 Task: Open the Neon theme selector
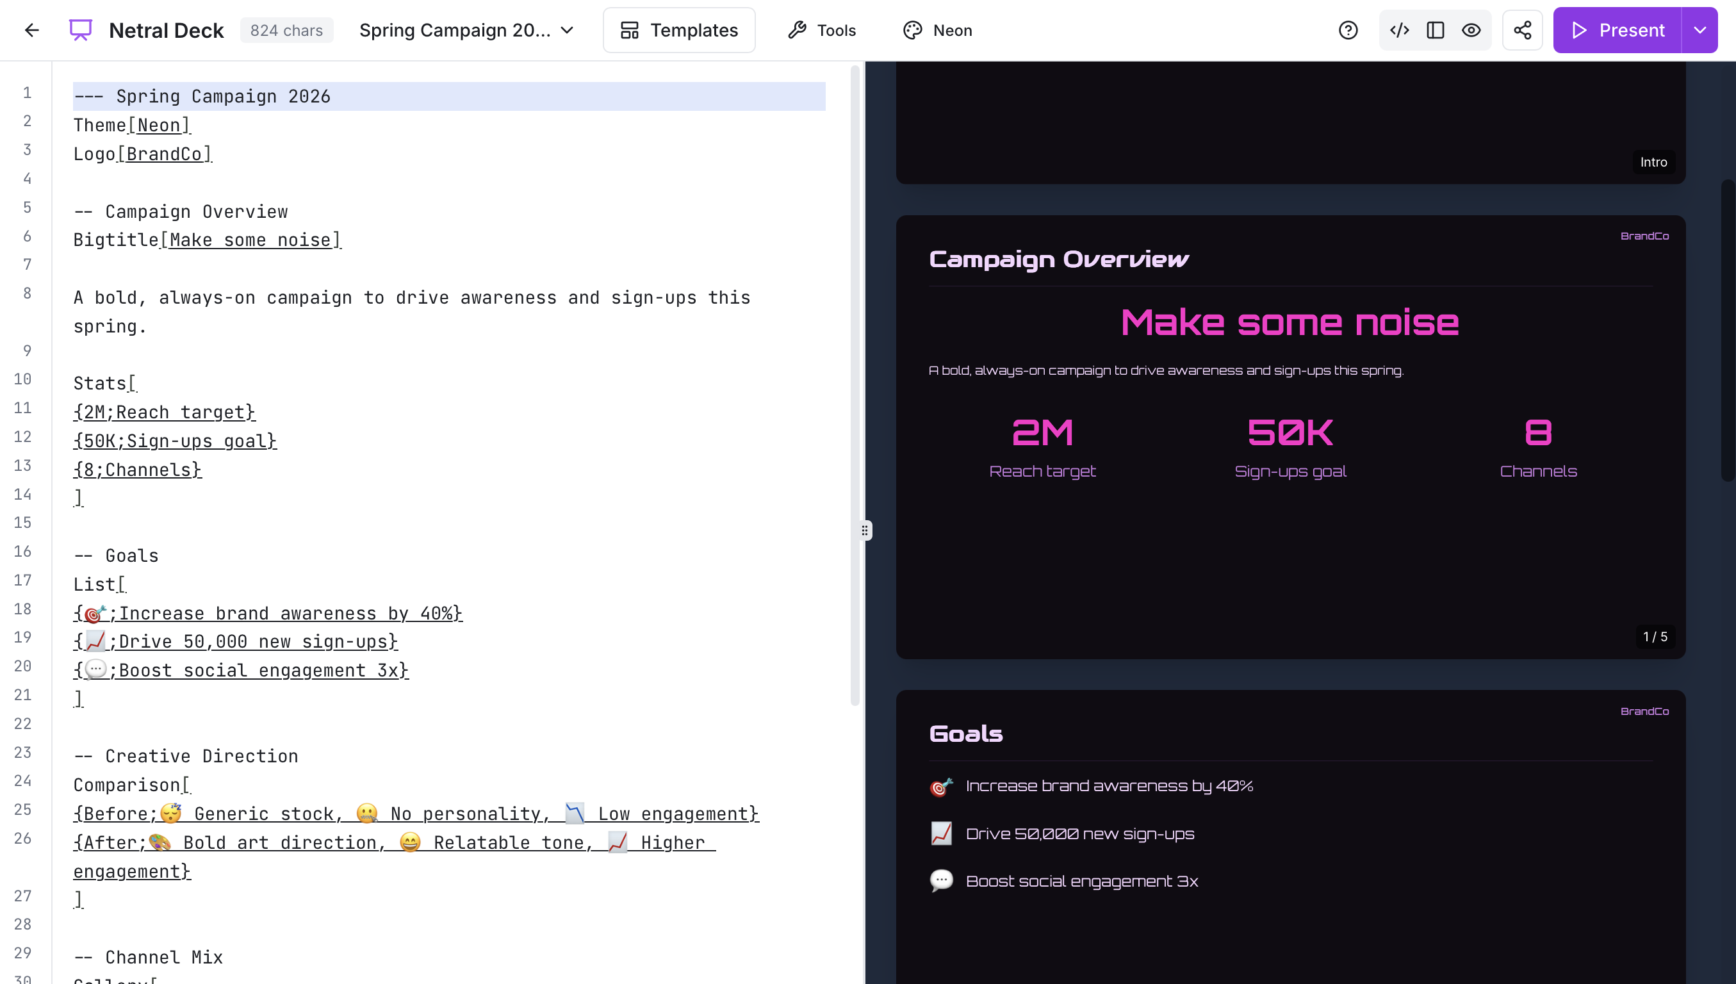coord(937,30)
